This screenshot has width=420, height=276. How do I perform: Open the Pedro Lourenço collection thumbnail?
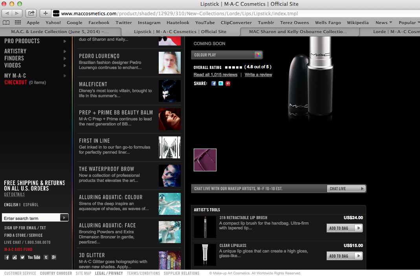pos(170,62)
